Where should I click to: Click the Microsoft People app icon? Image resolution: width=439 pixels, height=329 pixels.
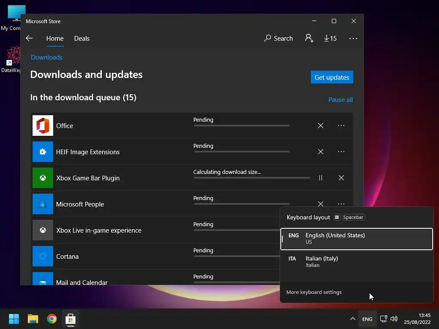[43, 204]
